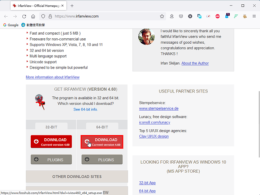Click 'USEFUL PARTNER SITES' heading

(x=183, y=91)
